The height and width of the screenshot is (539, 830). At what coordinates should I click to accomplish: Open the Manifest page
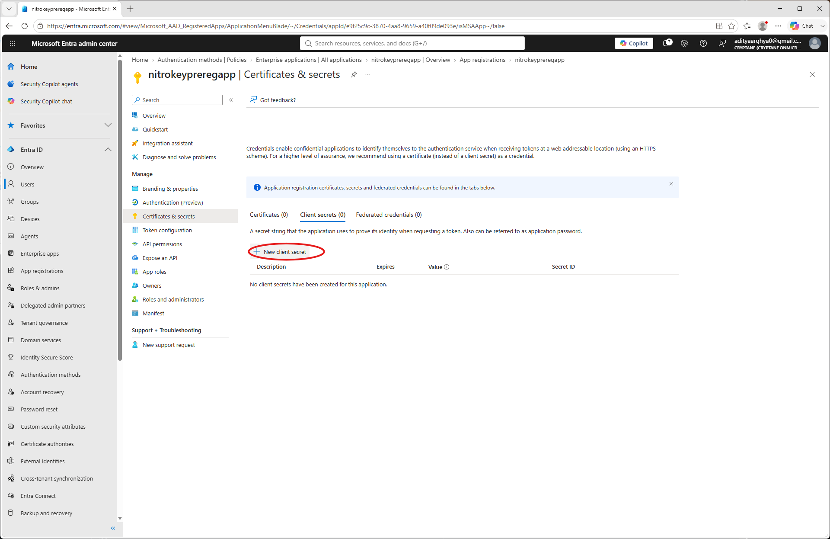point(153,313)
